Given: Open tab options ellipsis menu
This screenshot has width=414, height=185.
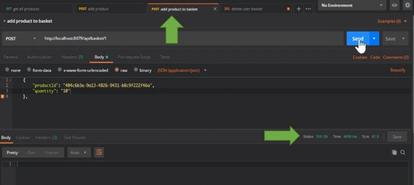Looking at the screenshot, I should pos(308,9).
